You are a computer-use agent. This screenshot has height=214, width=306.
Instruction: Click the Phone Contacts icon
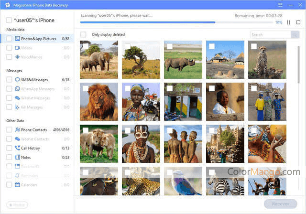[x=17, y=129]
